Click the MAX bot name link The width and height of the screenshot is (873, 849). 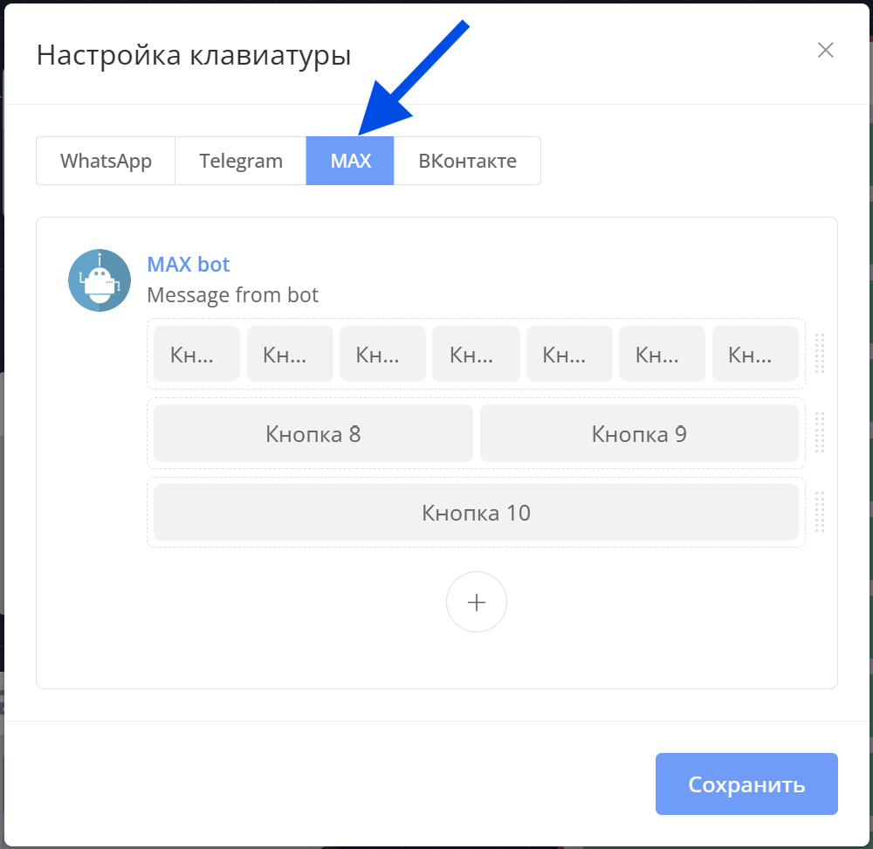pyautogui.click(x=189, y=264)
